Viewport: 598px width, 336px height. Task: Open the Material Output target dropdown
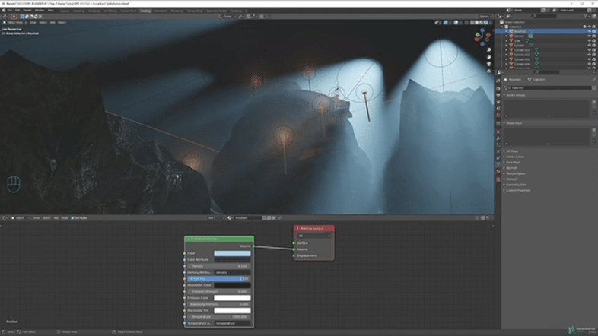coord(313,236)
